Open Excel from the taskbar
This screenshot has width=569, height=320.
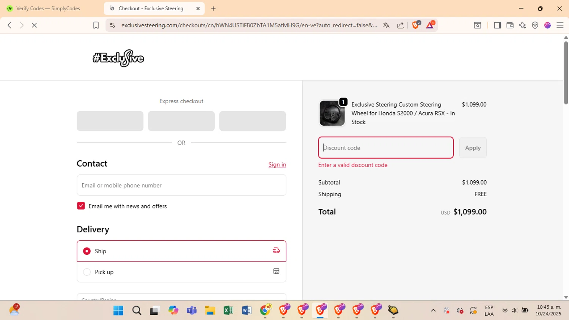(228, 311)
